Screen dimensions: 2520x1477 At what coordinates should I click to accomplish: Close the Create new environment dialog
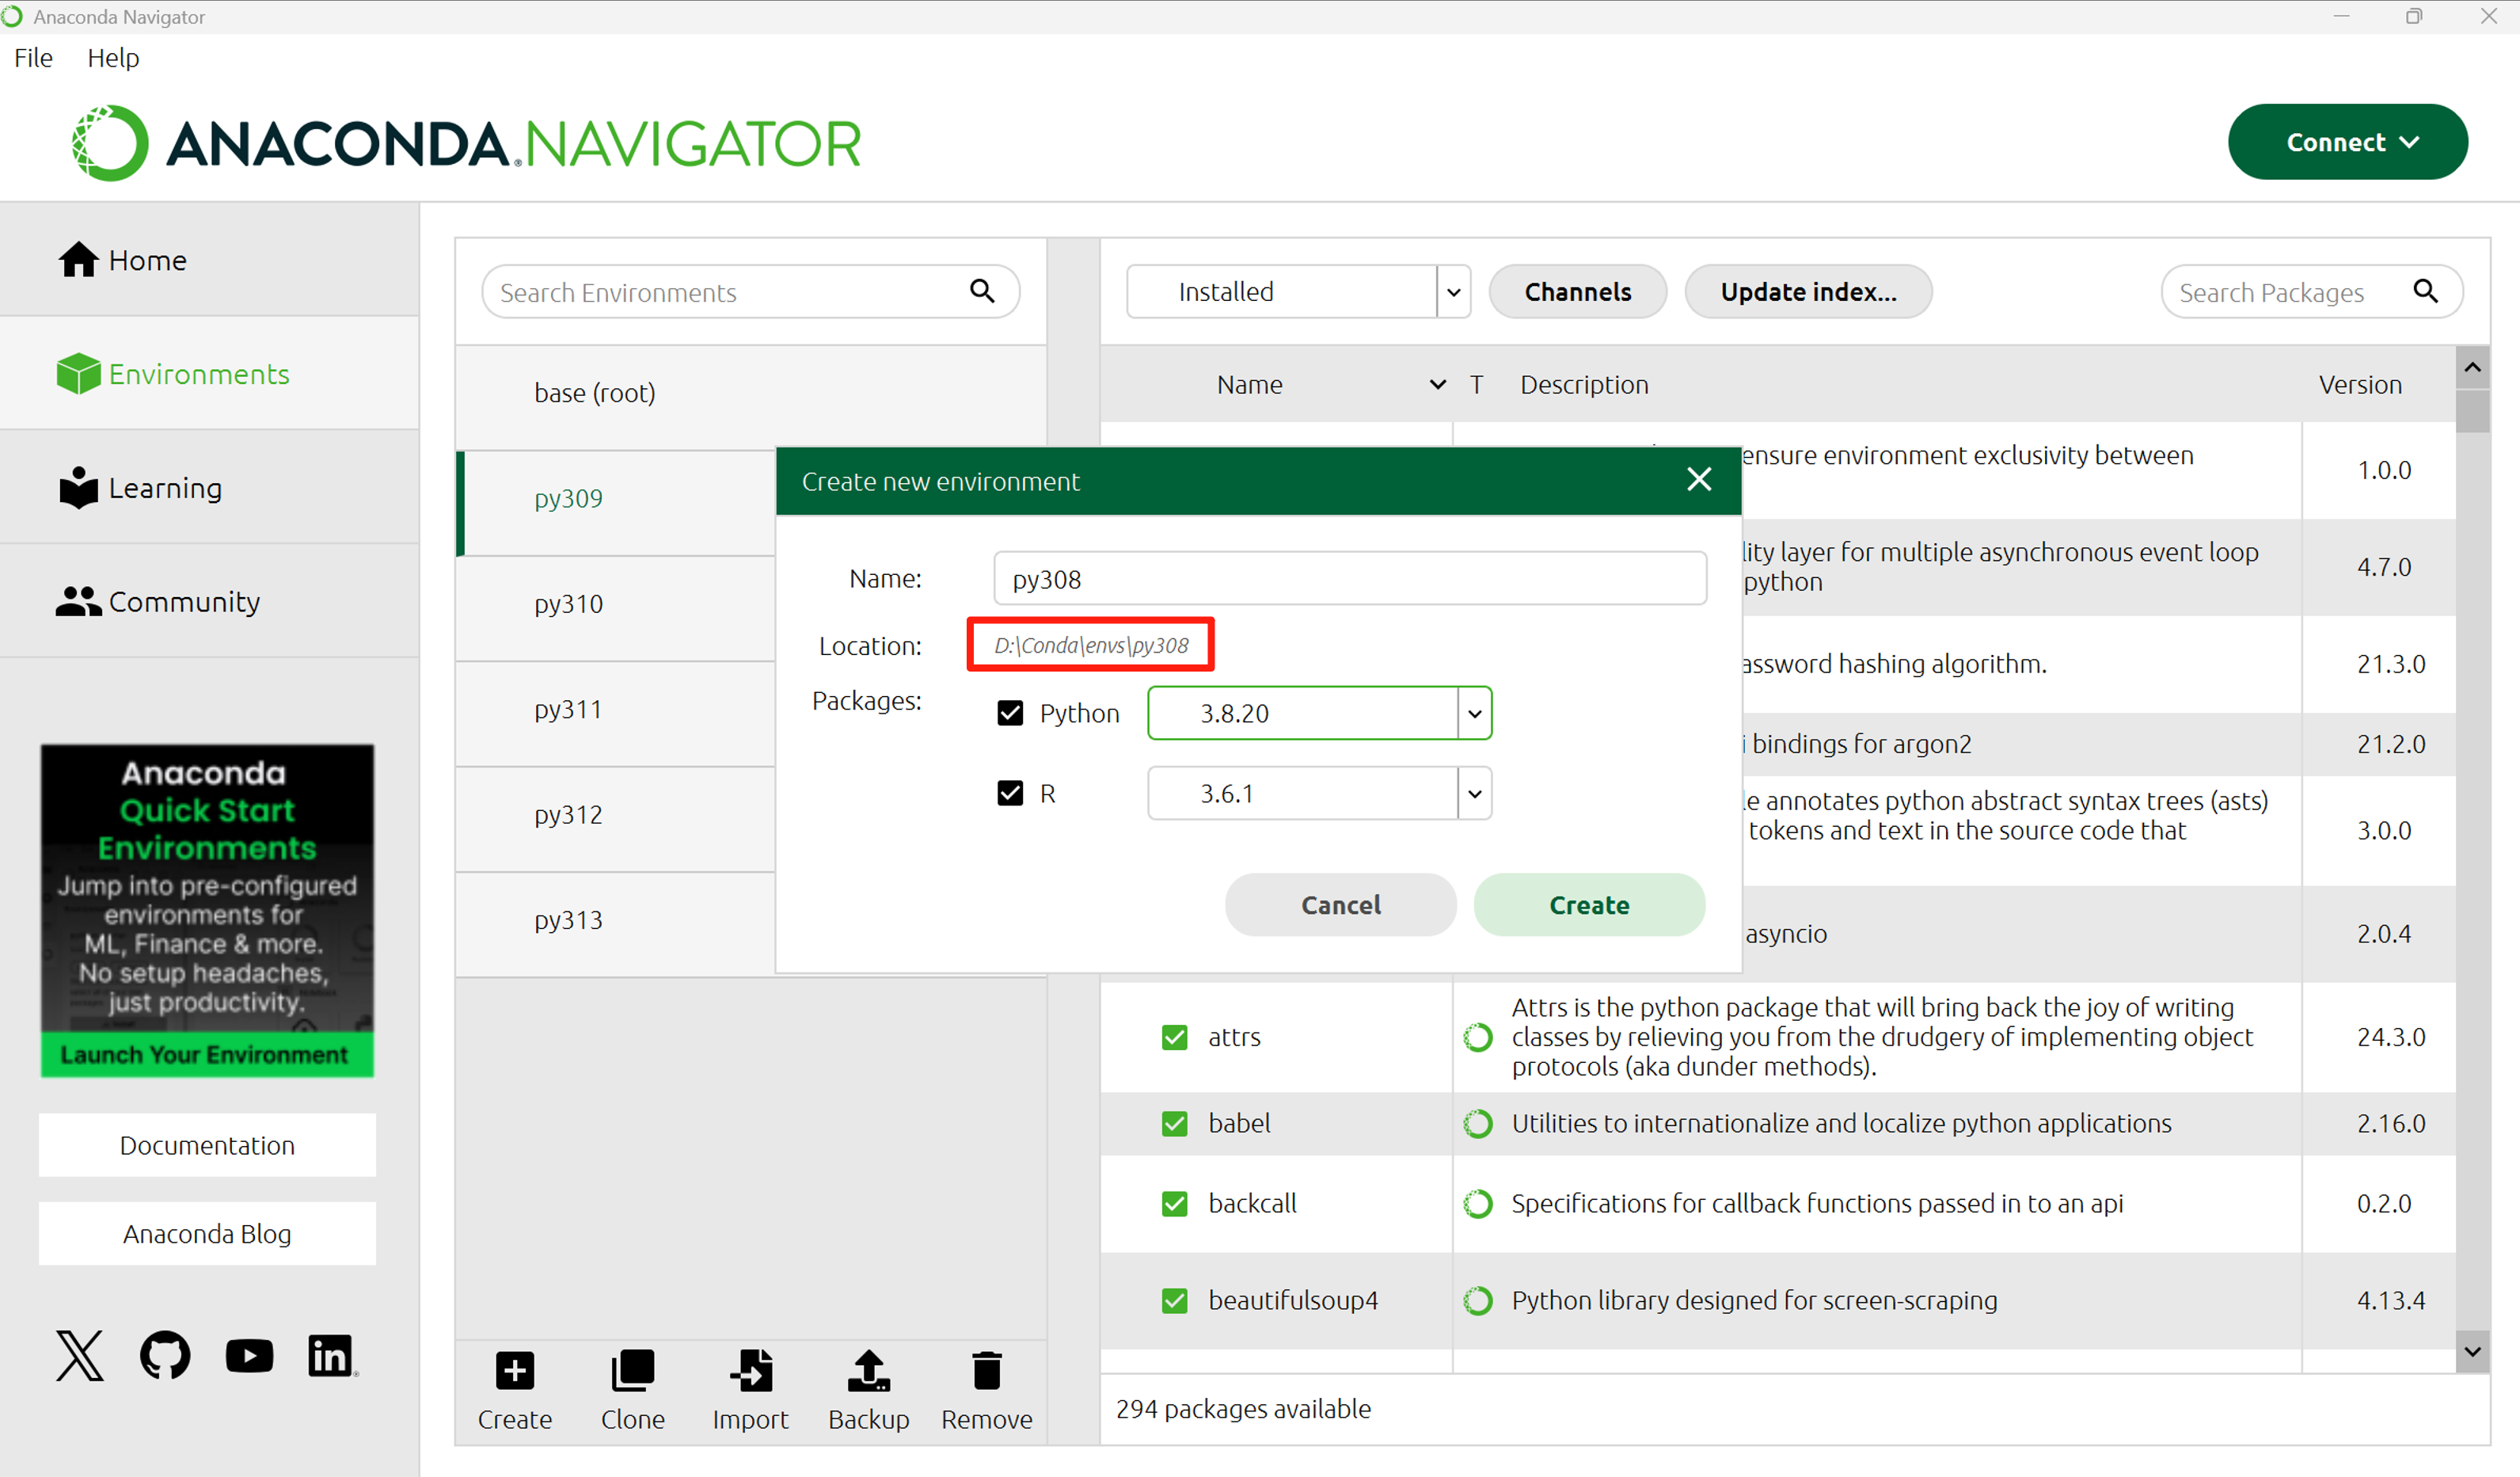click(x=1699, y=480)
